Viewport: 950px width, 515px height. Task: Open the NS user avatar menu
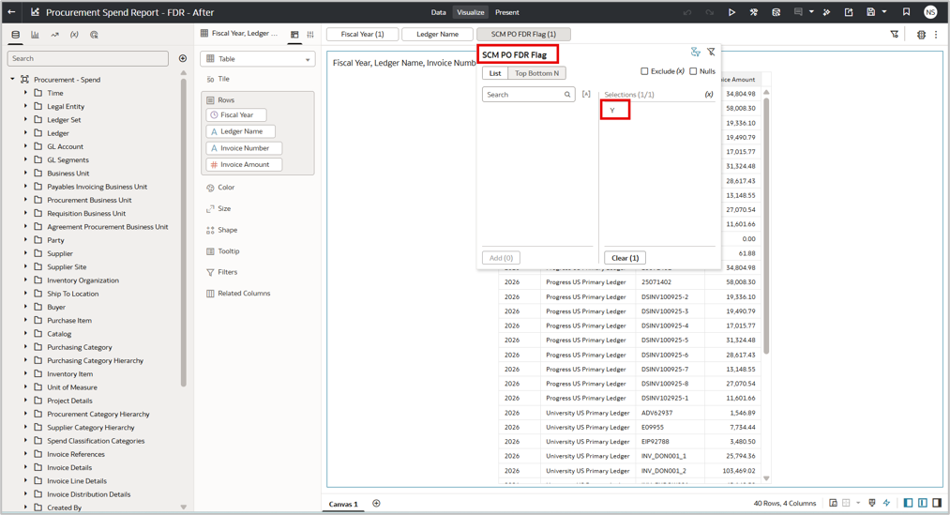pos(930,12)
